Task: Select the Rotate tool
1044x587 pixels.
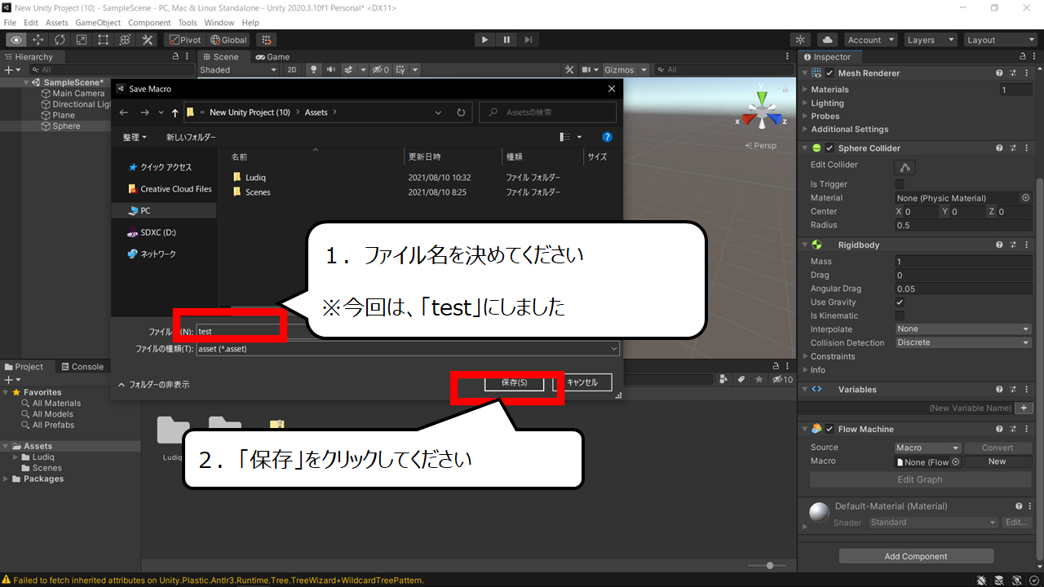Action: point(60,39)
